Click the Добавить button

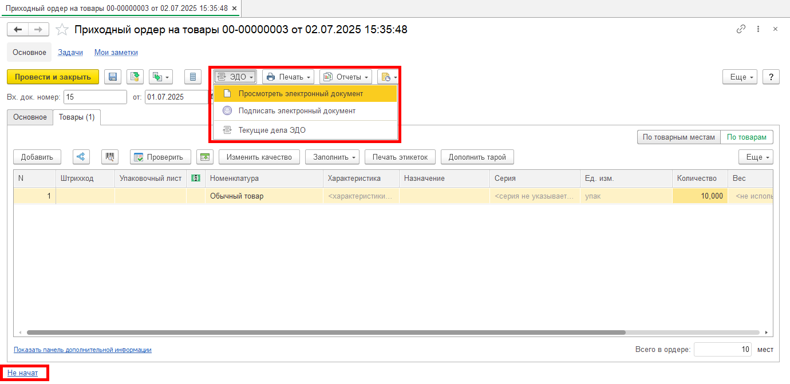37,157
